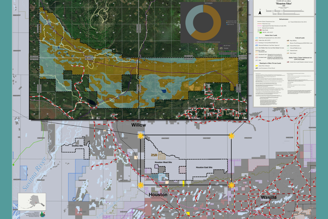The height and width of the screenshot is (219, 328).
Task: Click the Soil Analysis donut chart
Action: pos(203,22)
